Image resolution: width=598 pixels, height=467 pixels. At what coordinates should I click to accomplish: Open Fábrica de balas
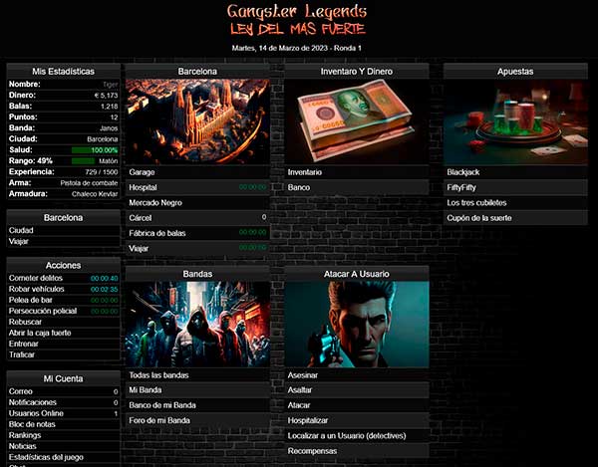click(197, 233)
